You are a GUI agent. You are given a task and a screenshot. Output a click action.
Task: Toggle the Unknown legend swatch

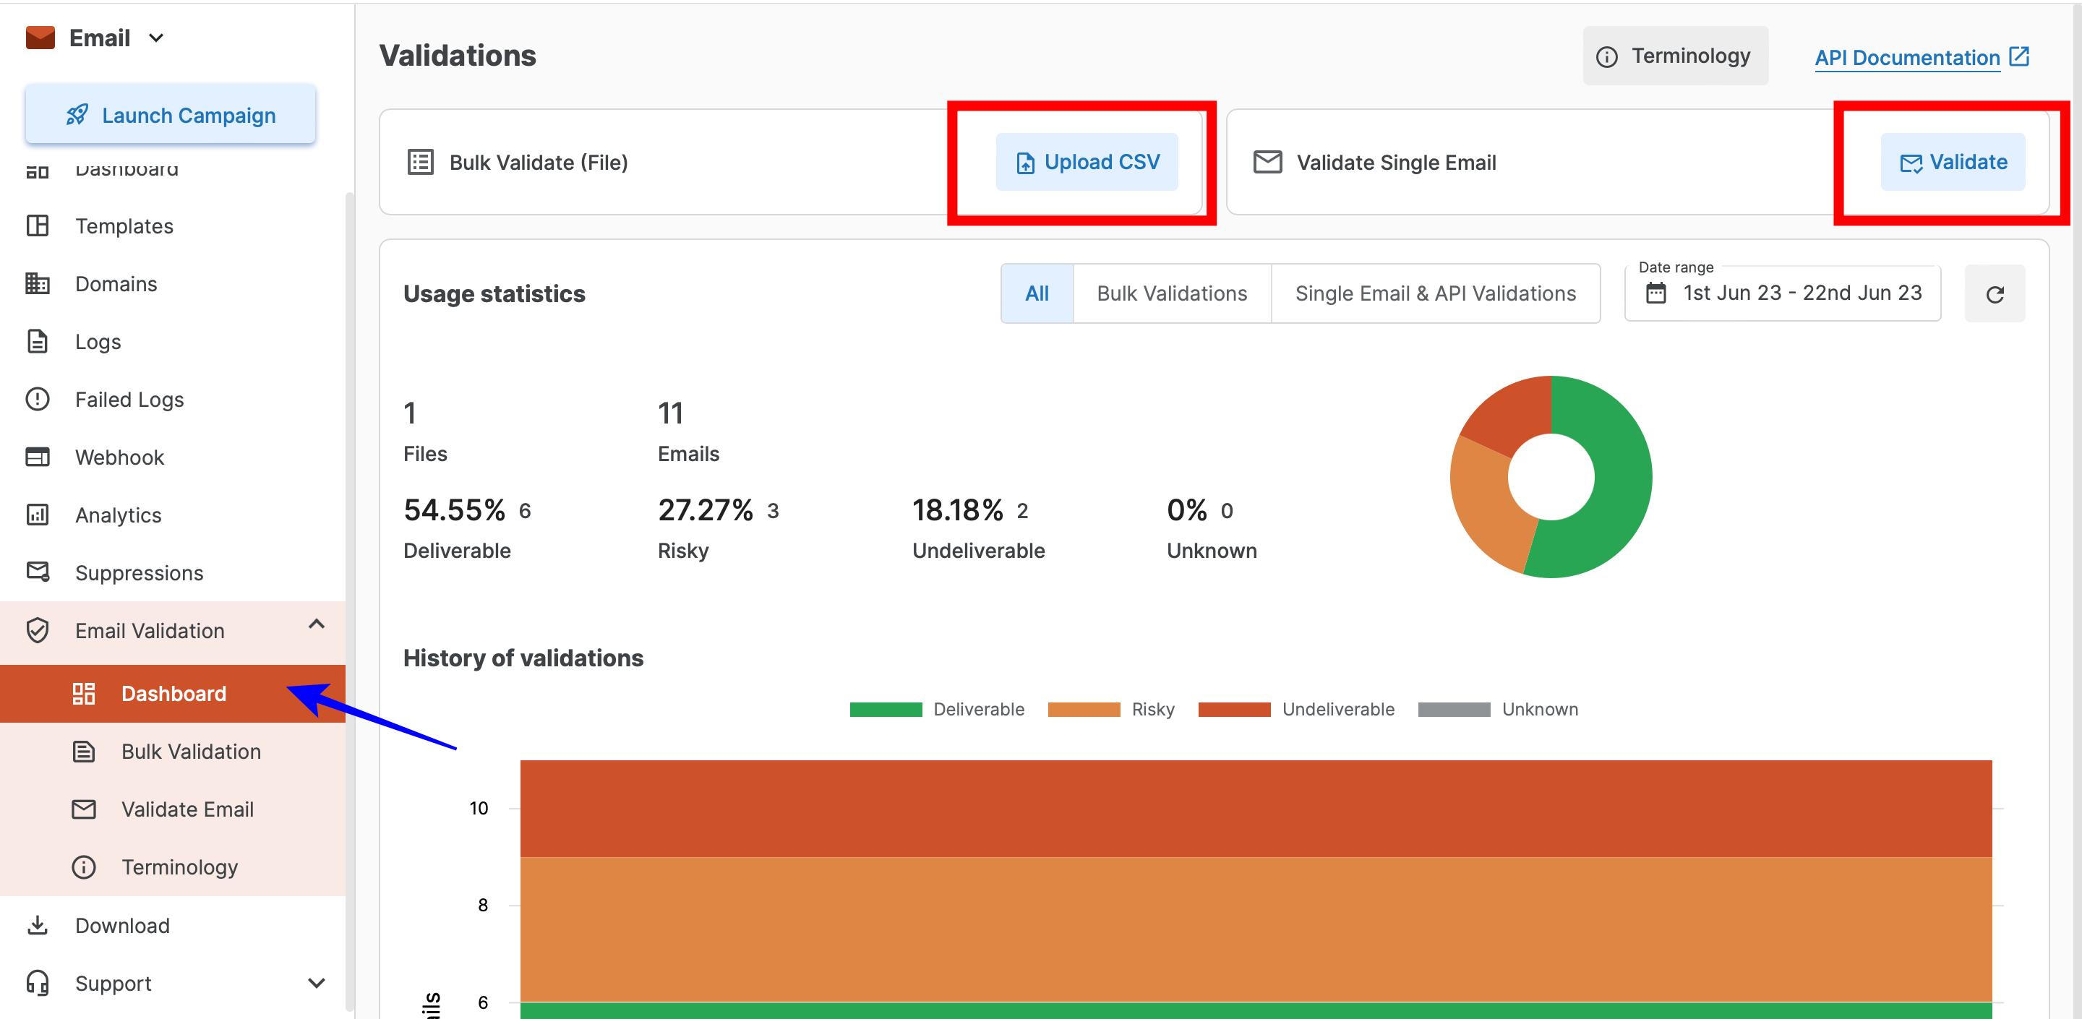pos(1454,710)
